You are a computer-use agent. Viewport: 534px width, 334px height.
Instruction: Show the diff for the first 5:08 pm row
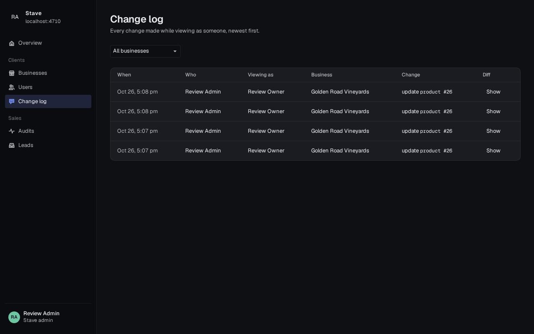pos(493,92)
